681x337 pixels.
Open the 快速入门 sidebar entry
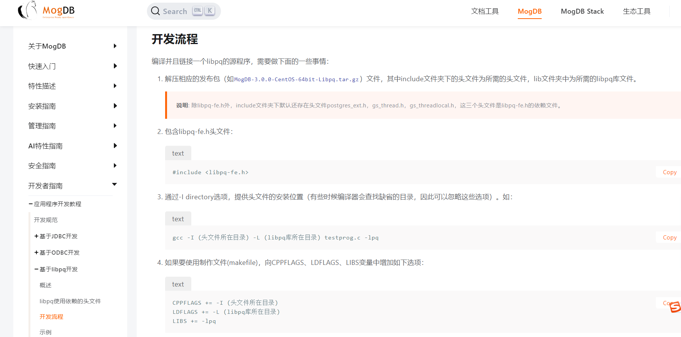click(x=42, y=66)
